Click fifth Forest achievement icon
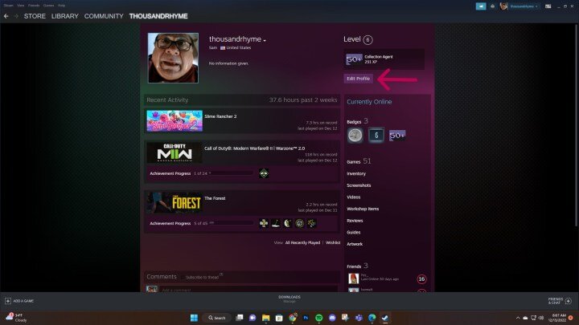Screen dimensions: 579x325 (312, 223)
